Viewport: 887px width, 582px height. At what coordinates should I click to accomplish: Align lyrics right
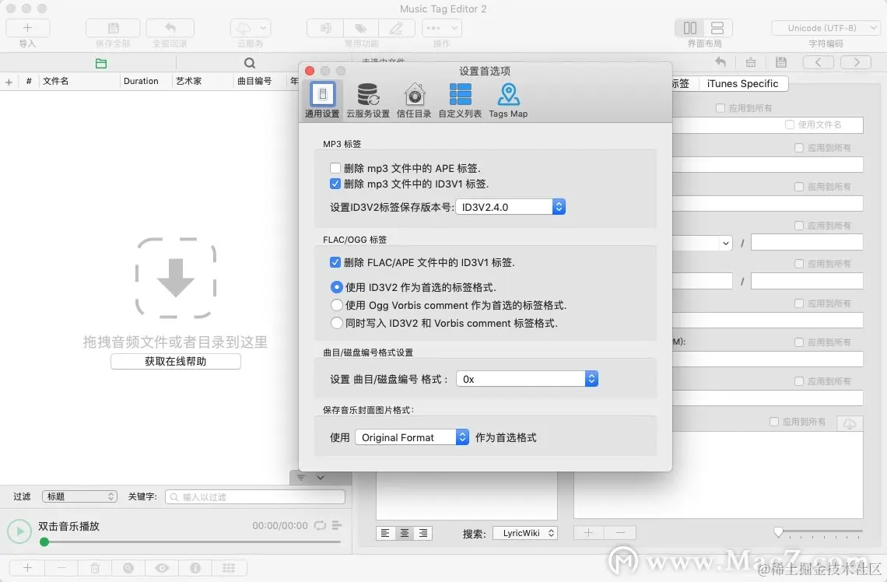pos(423,533)
